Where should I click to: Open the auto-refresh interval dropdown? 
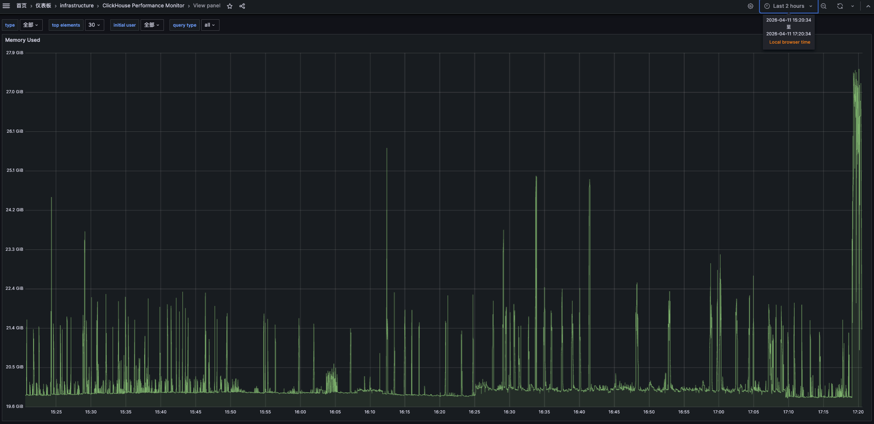click(852, 6)
